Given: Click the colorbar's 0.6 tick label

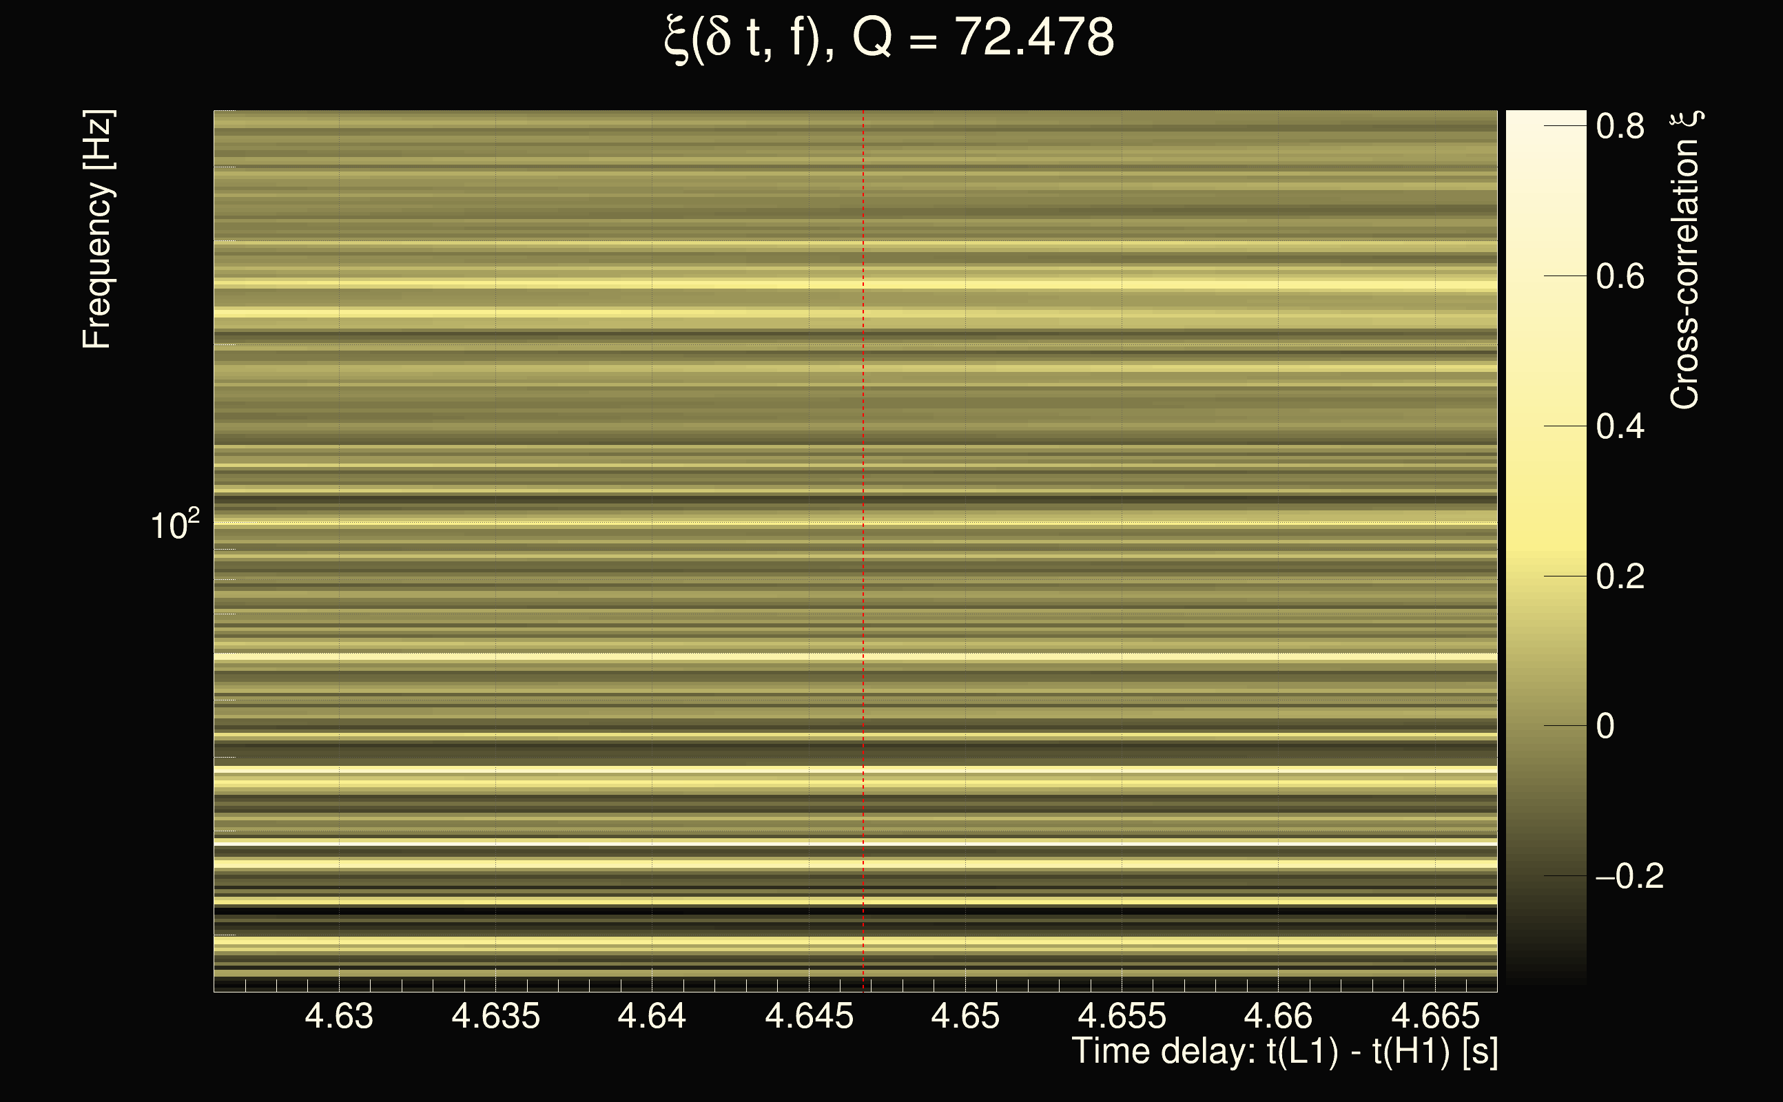Looking at the screenshot, I should point(1620,277).
